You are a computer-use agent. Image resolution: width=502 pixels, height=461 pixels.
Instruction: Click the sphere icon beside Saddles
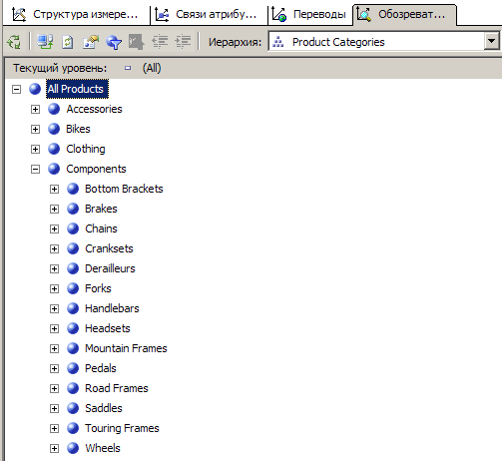73,408
